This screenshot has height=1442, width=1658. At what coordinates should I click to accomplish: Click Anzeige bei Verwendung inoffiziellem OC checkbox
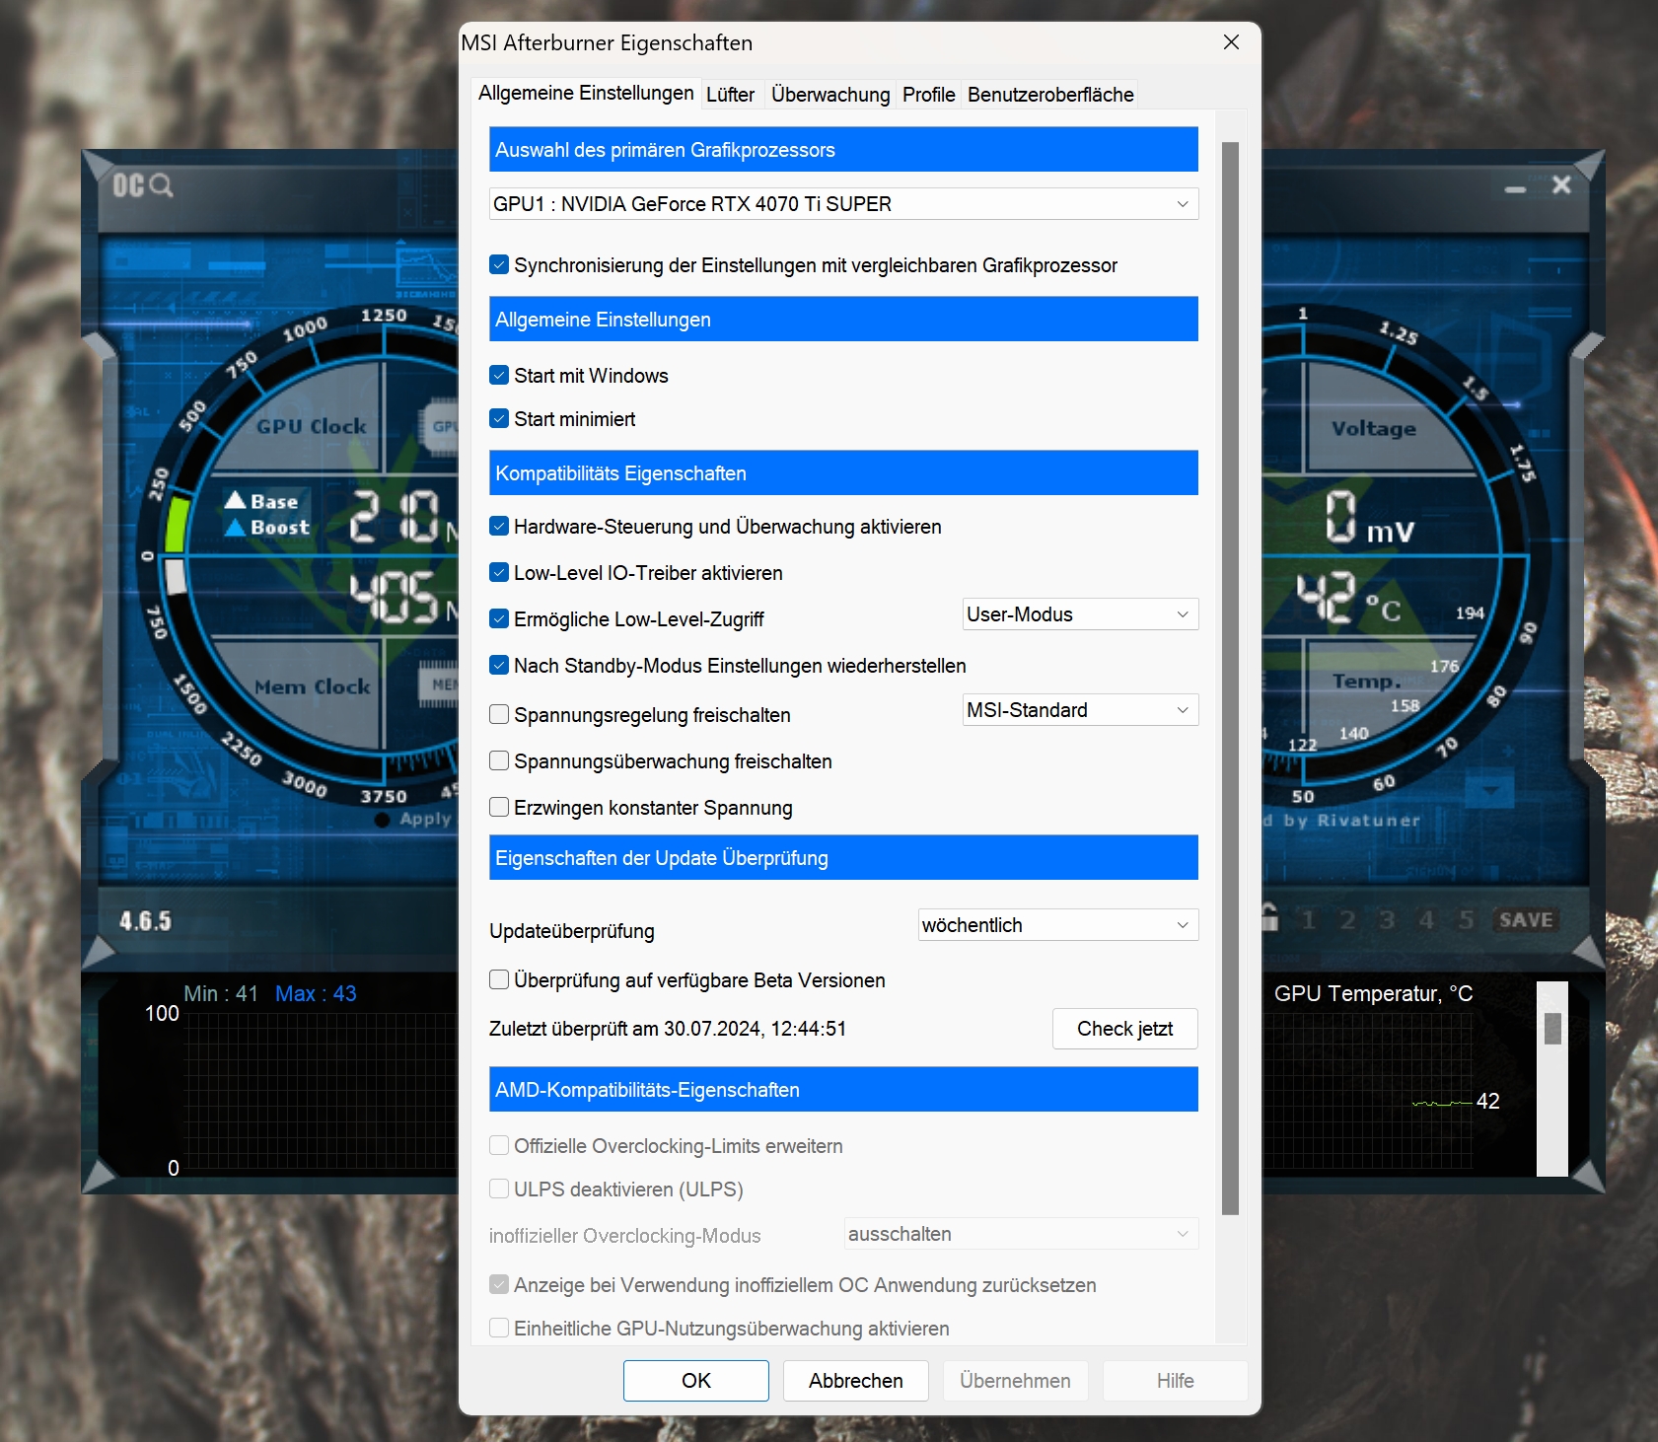pyautogui.click(x=499, y=1284)
